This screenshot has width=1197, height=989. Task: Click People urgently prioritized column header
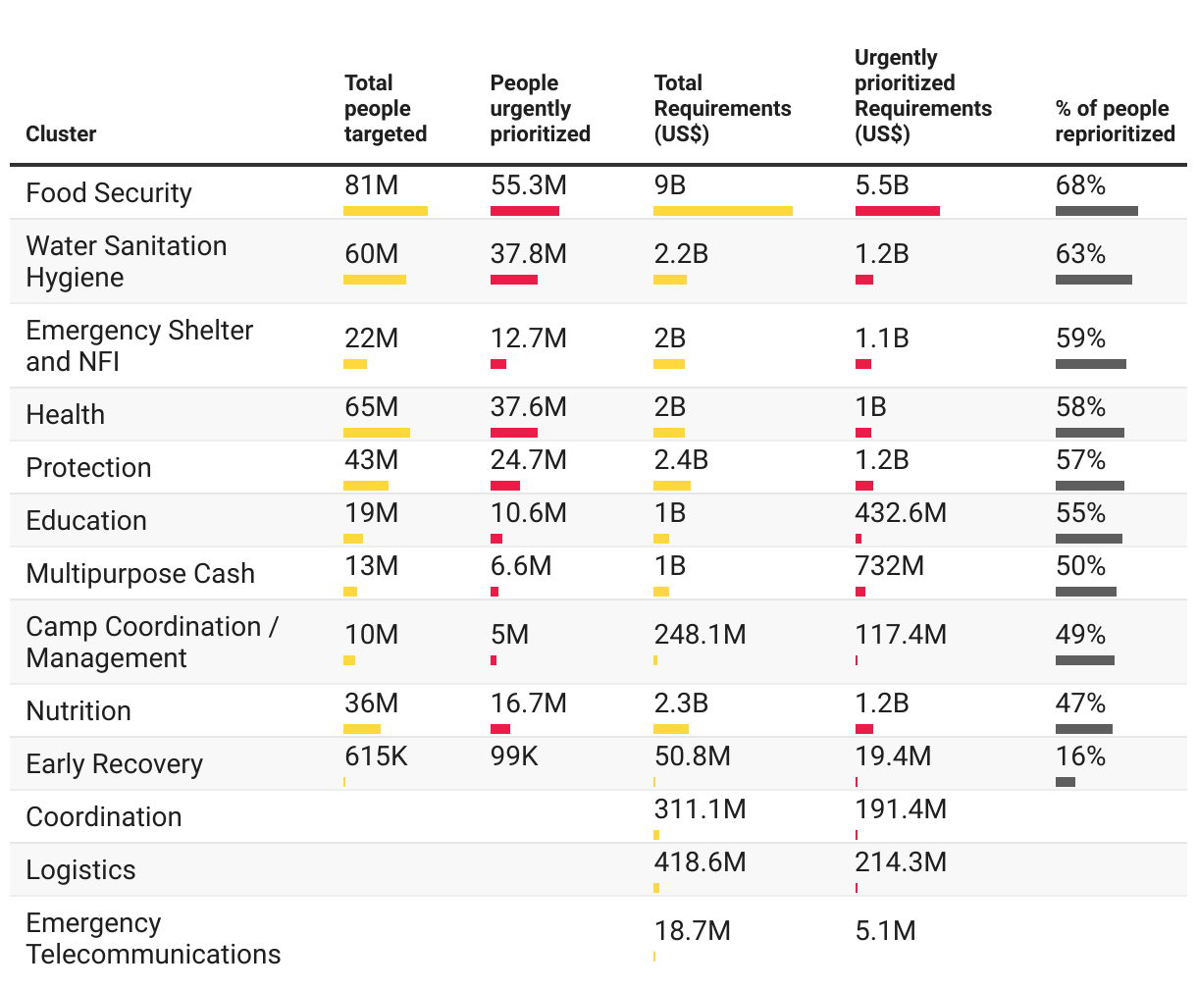[x=540, y=108]
